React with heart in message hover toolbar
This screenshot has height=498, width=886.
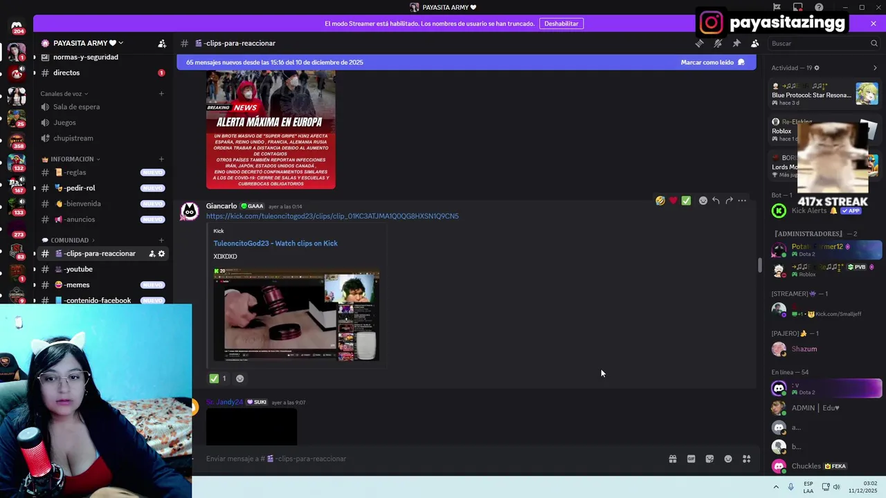click(x=673, y=201)
